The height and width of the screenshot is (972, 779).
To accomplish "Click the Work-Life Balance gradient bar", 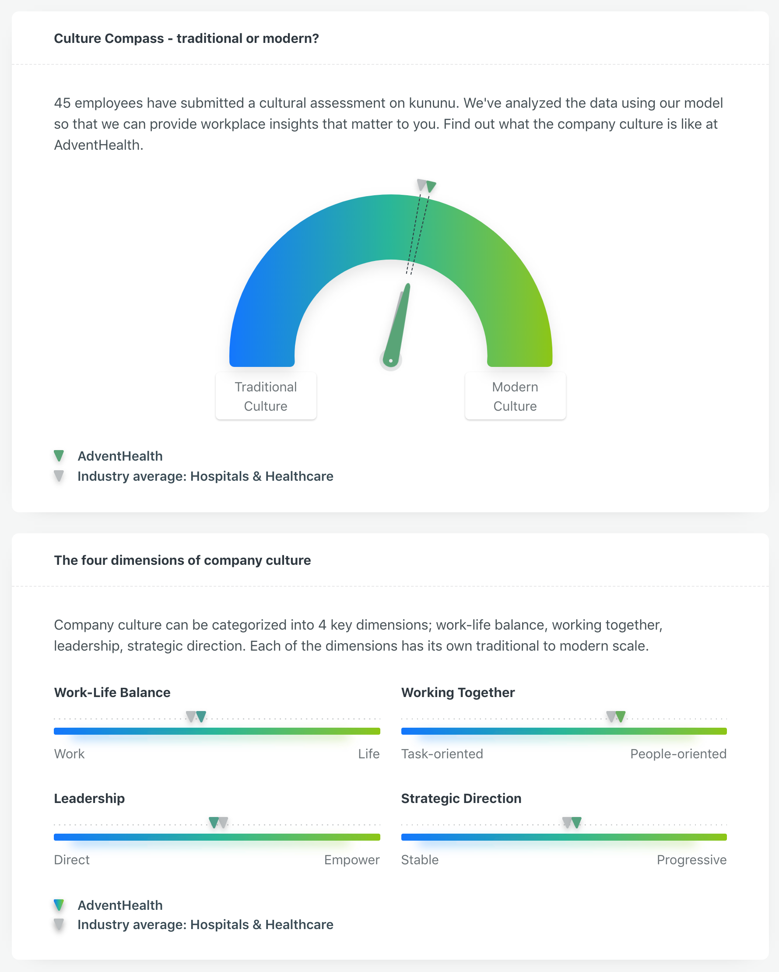I will (x=217, y=731).
